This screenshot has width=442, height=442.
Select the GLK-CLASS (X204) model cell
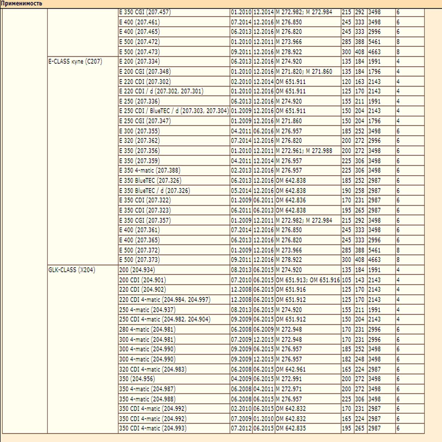(x=72, y=270)
